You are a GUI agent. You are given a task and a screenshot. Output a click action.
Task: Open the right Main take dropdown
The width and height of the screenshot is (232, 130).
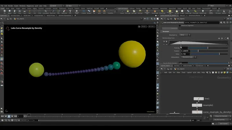coord(217,6)
